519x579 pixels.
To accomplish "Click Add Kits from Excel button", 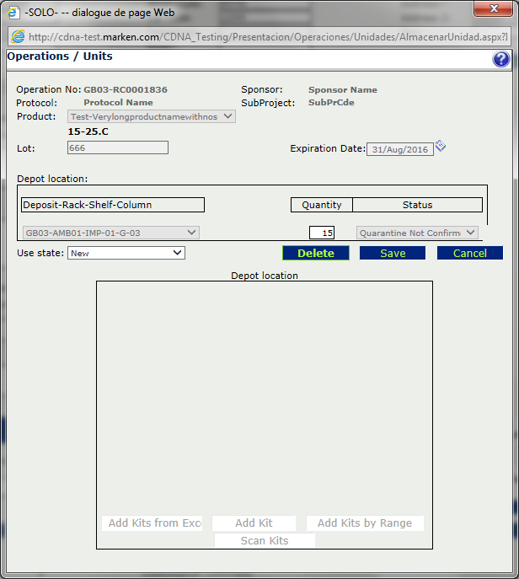I will point(152,523).
